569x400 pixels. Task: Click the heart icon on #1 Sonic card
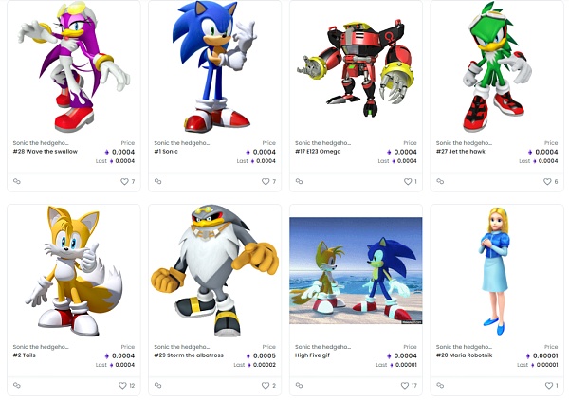tap(265, 182)
